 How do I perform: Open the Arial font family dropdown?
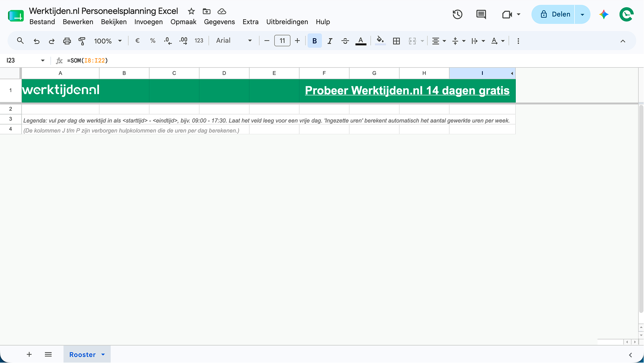[x=234, y=41]
